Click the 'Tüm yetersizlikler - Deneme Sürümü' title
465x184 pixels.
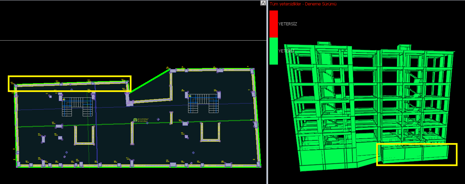[303, 4]
